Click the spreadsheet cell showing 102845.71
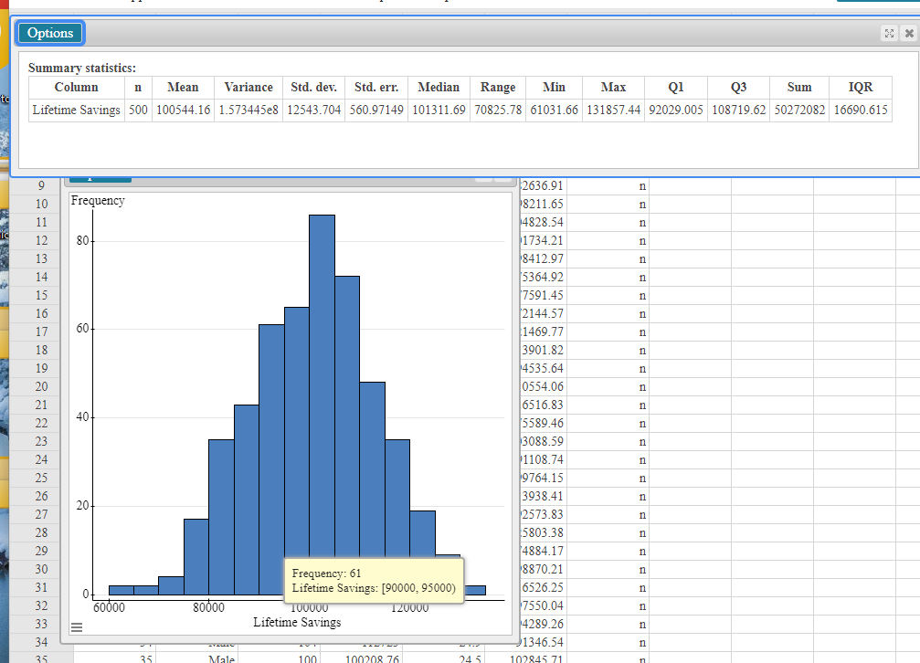 tap(525, 658)
